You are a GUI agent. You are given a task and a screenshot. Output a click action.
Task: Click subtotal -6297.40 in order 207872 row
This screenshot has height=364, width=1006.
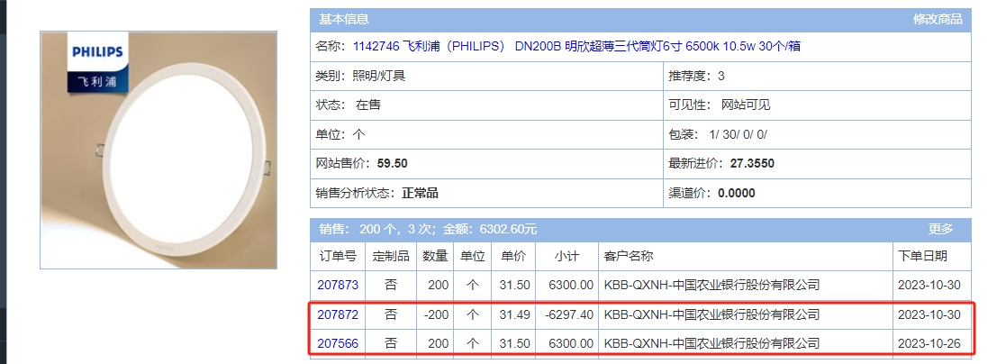[569, 314]
